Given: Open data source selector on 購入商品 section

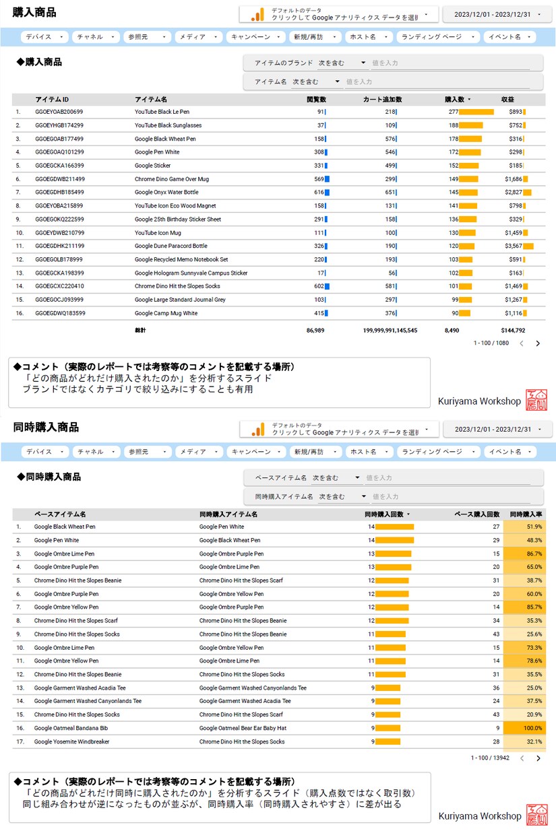Looking at the screenshot, I should [339, 14].
